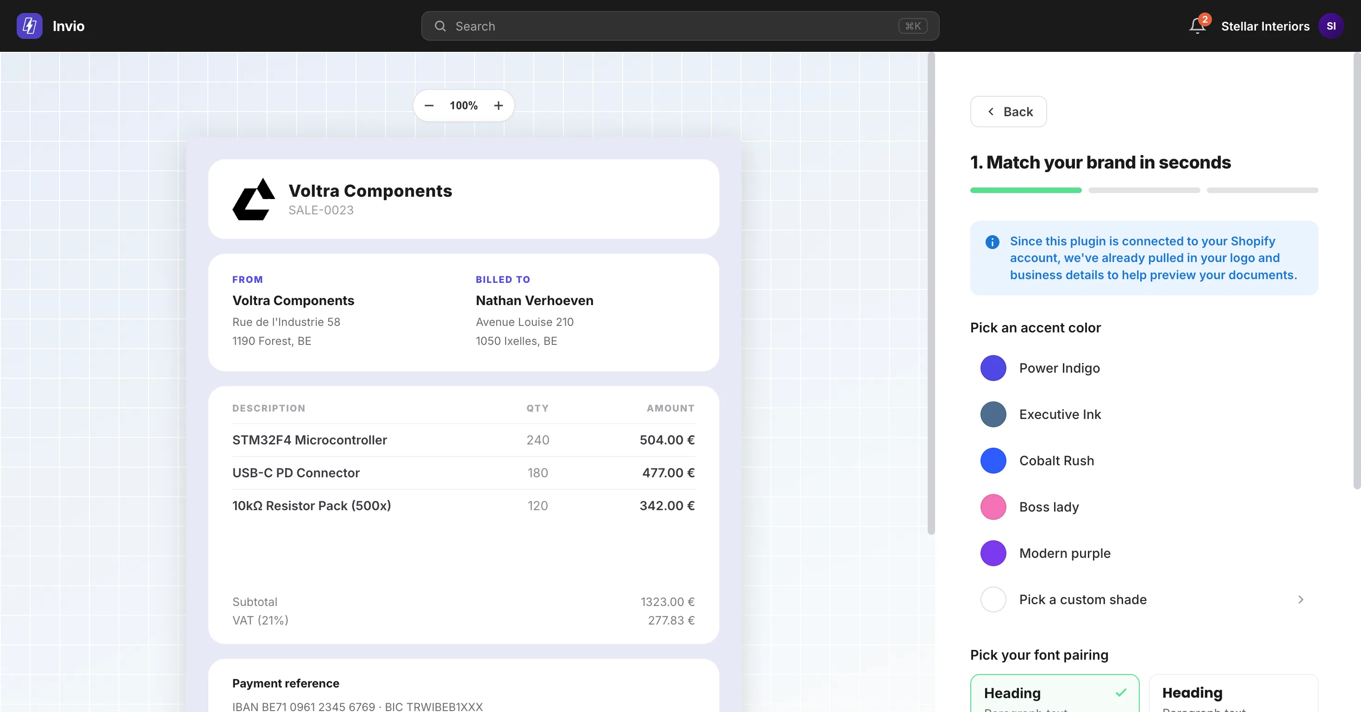Screen dimensions: 1361x712
Task: Click the Payment reference heading
Action: click(x=286, y=683)
